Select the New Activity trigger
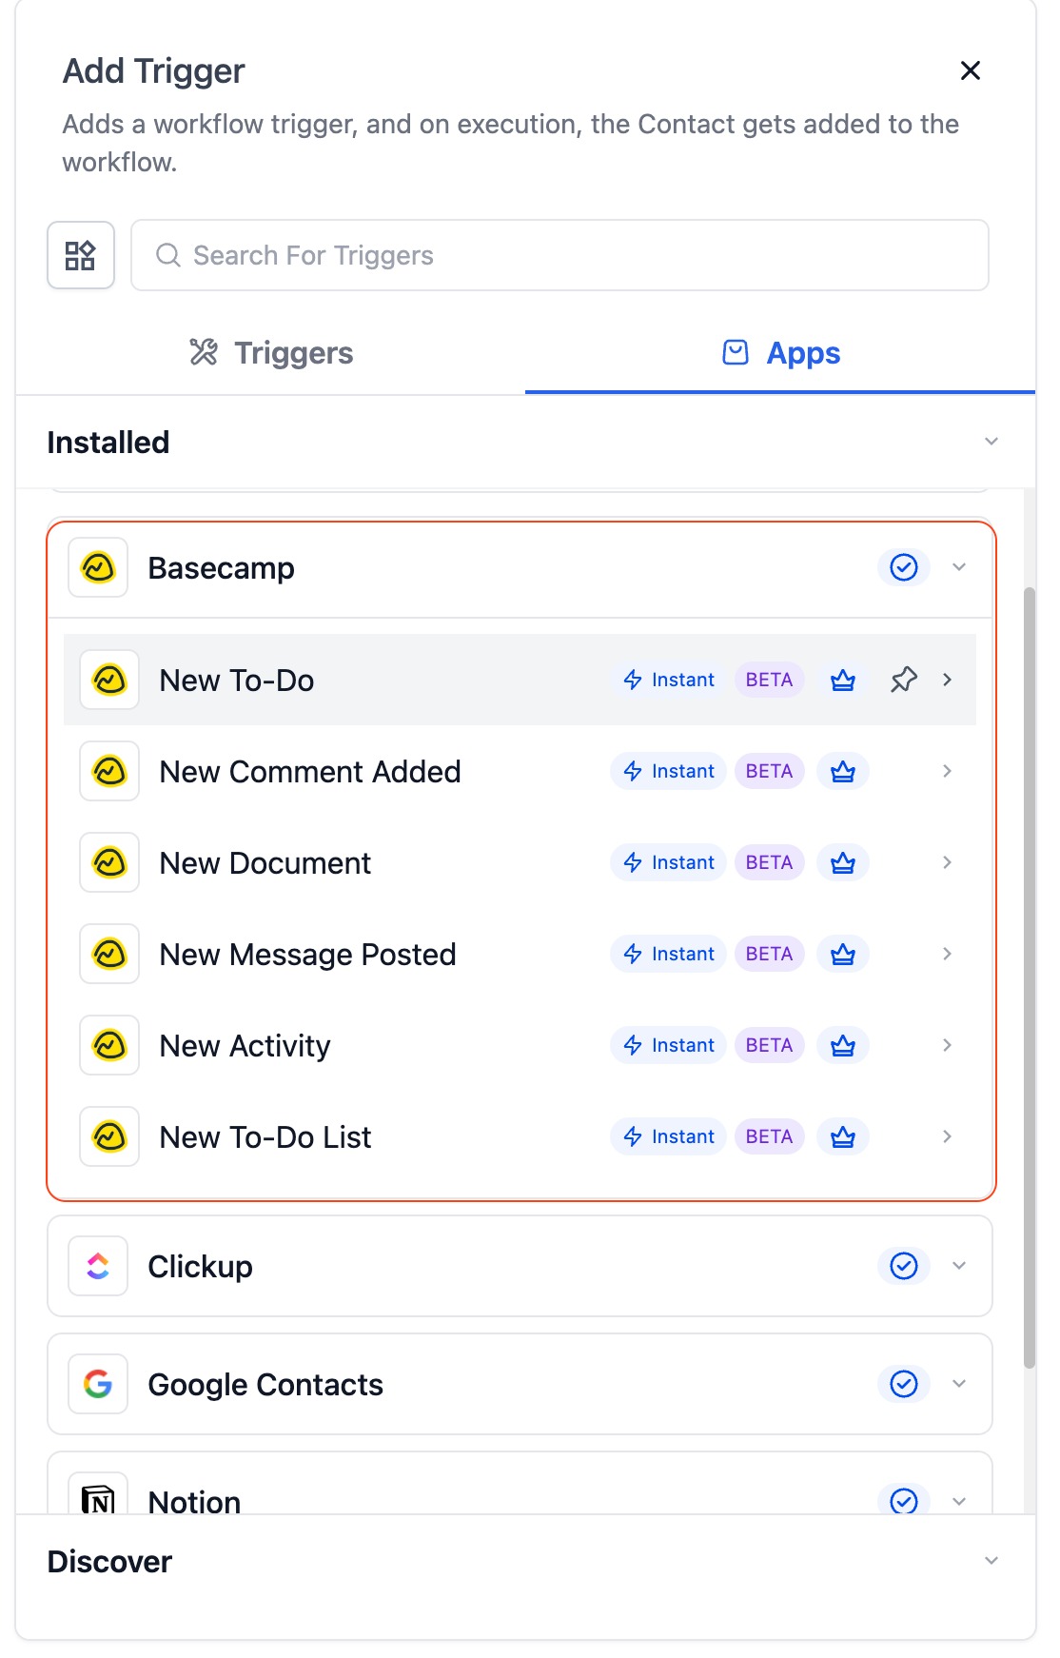Image resolution: width=1060 pixels, height=1658 pixels. (x=520, y=1045)
